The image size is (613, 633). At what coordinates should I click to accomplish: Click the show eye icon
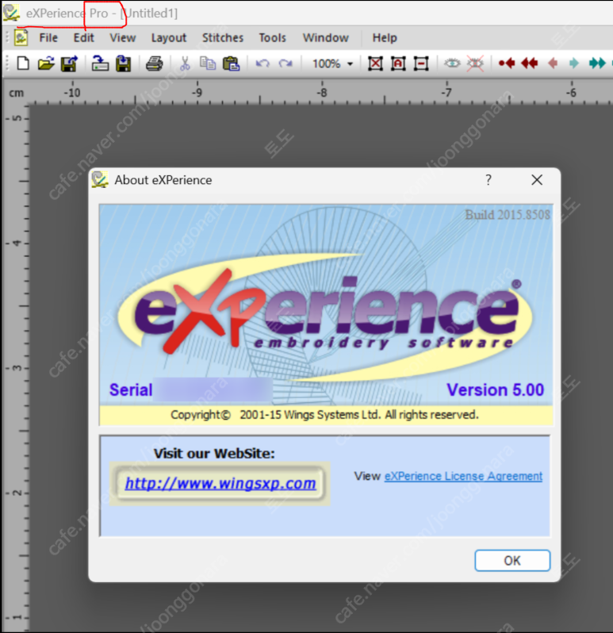click(452, 63)
